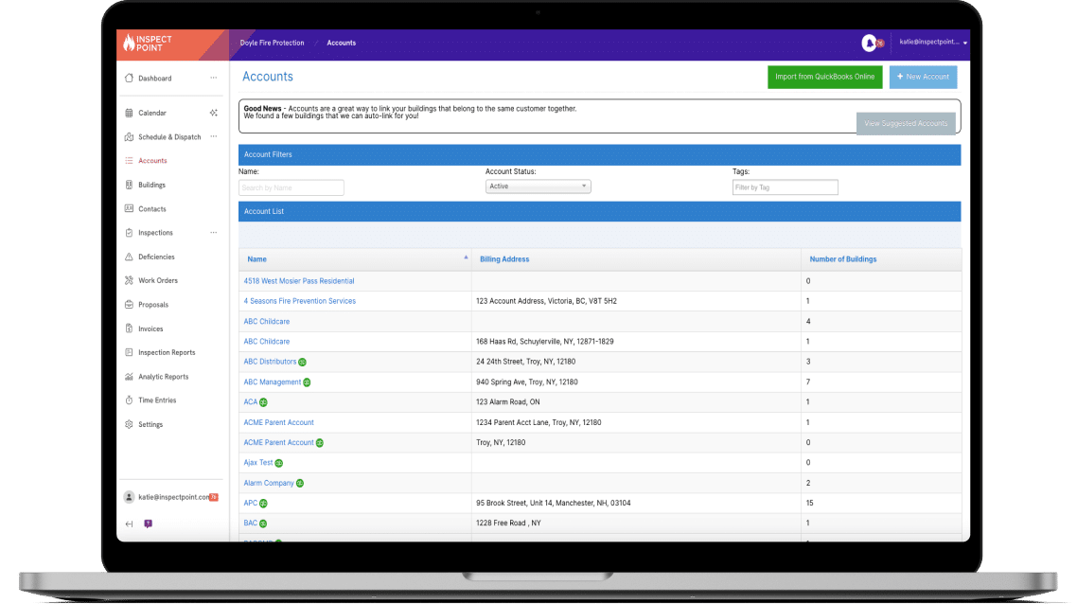Expand the katie@inspectpoint user menu

(932, 43)
